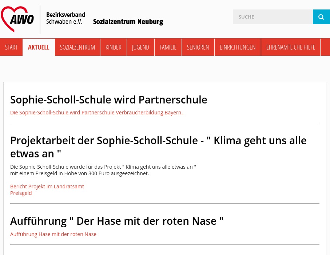
Task: Open the START menu item
Action: pos(11,47)
